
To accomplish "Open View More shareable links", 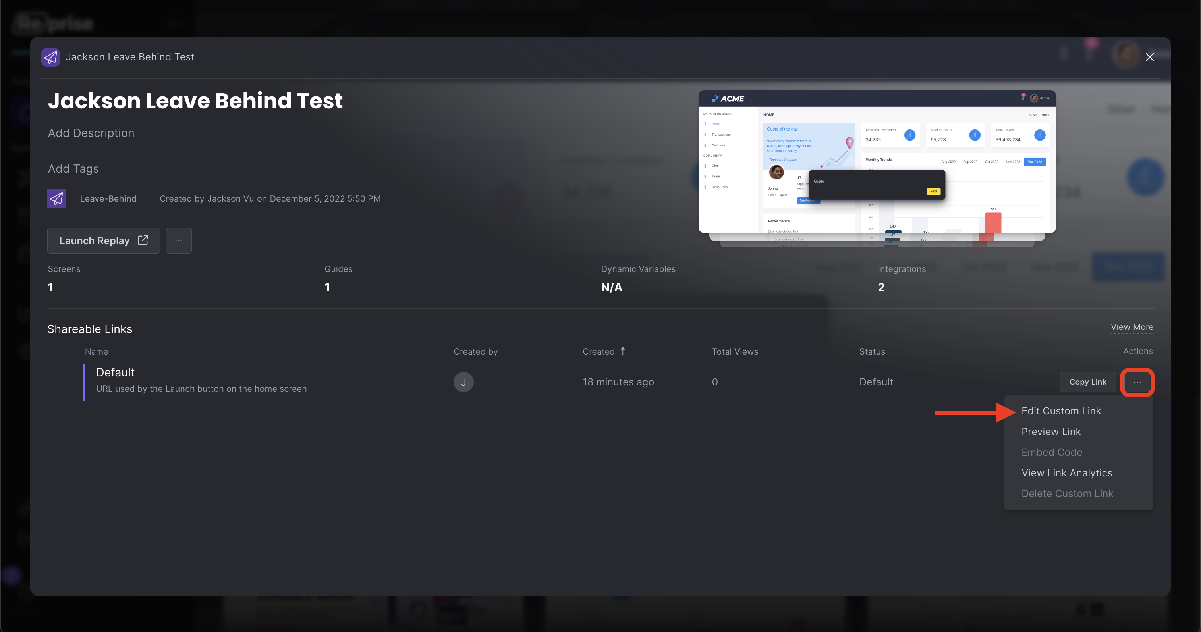I will (x=1132, y=327).
